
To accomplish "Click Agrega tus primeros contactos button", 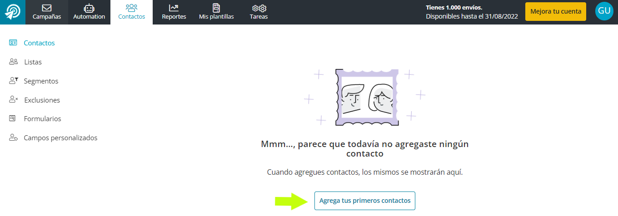I will point(365,201).
